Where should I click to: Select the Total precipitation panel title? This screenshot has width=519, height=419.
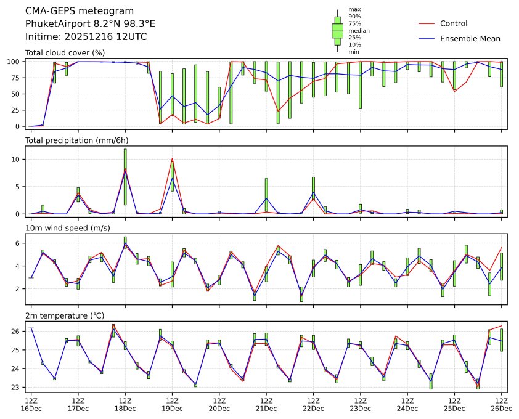70,140
